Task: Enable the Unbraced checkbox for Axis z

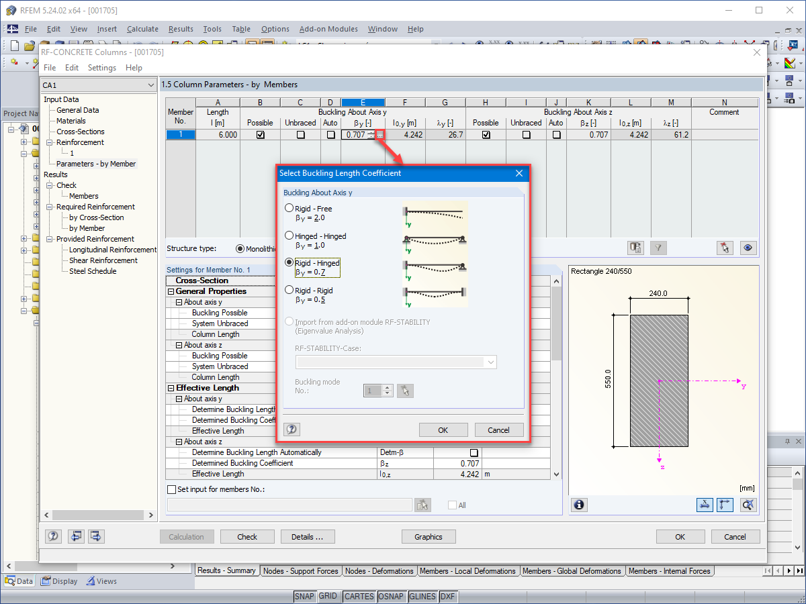Action: point(526,134)
